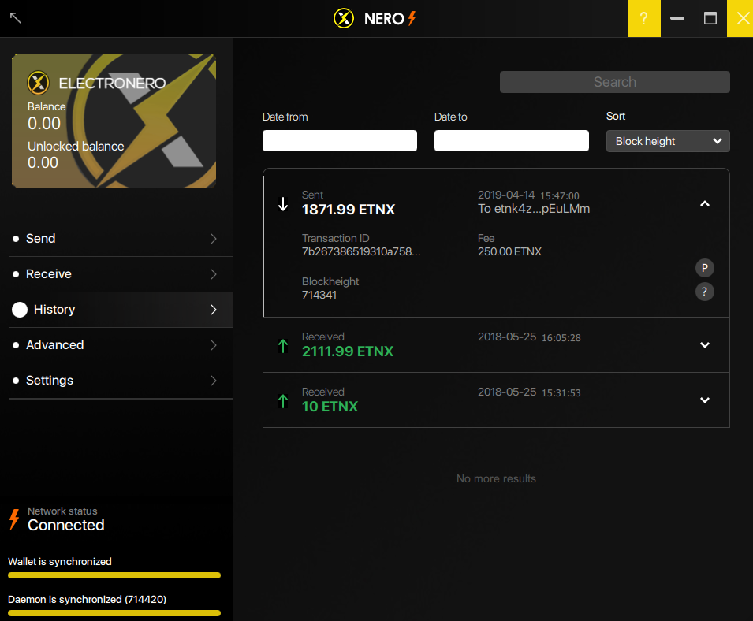The image size is (753, 621).
Task: Click the 16:05:28 transaction timestamp
Action: [561, 338]
